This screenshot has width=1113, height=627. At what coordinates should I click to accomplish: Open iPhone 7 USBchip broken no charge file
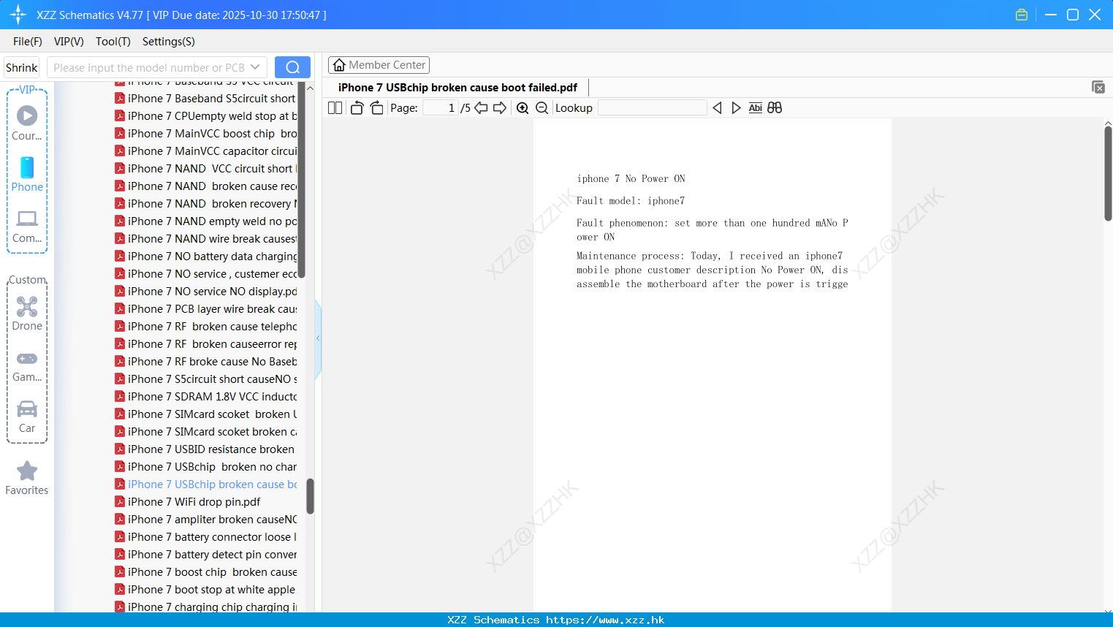click(x=205, y=467)
